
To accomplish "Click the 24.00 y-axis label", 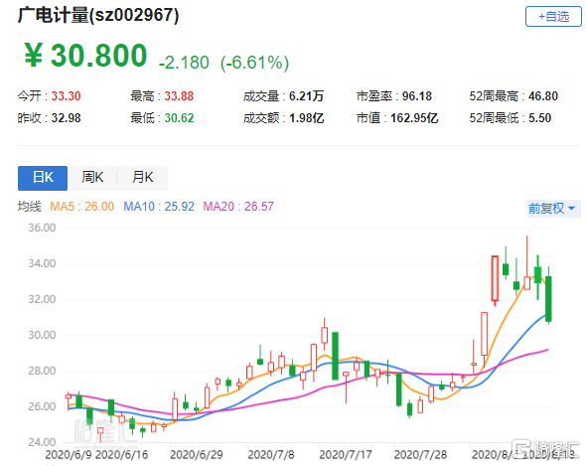I will 42,442.
